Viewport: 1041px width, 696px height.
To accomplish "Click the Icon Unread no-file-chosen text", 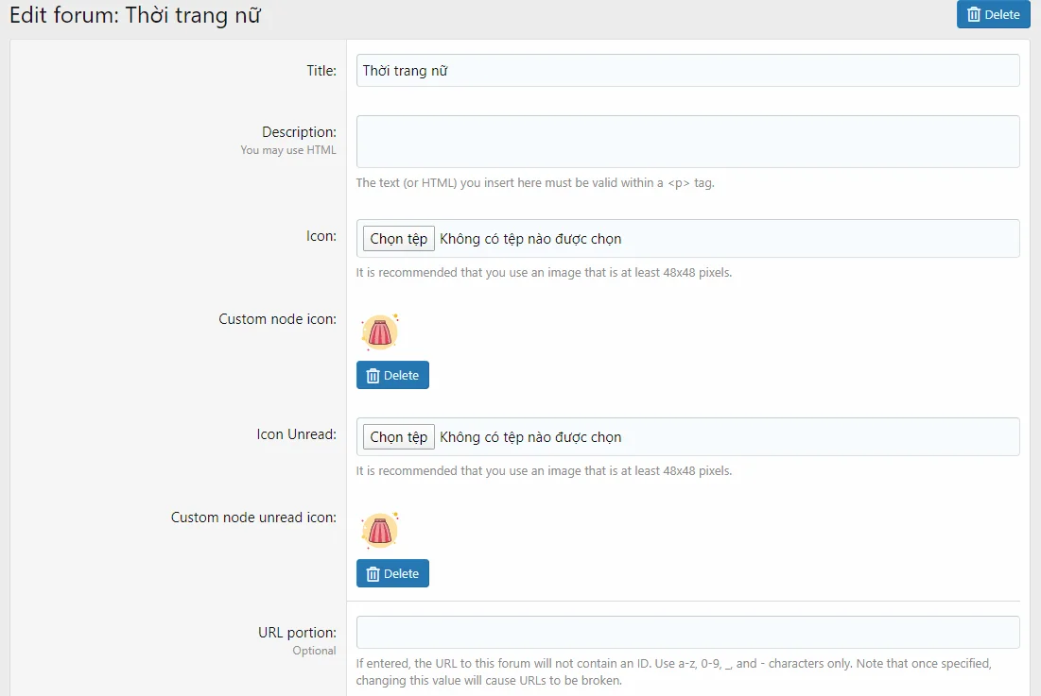I will (x=530, y=437).
